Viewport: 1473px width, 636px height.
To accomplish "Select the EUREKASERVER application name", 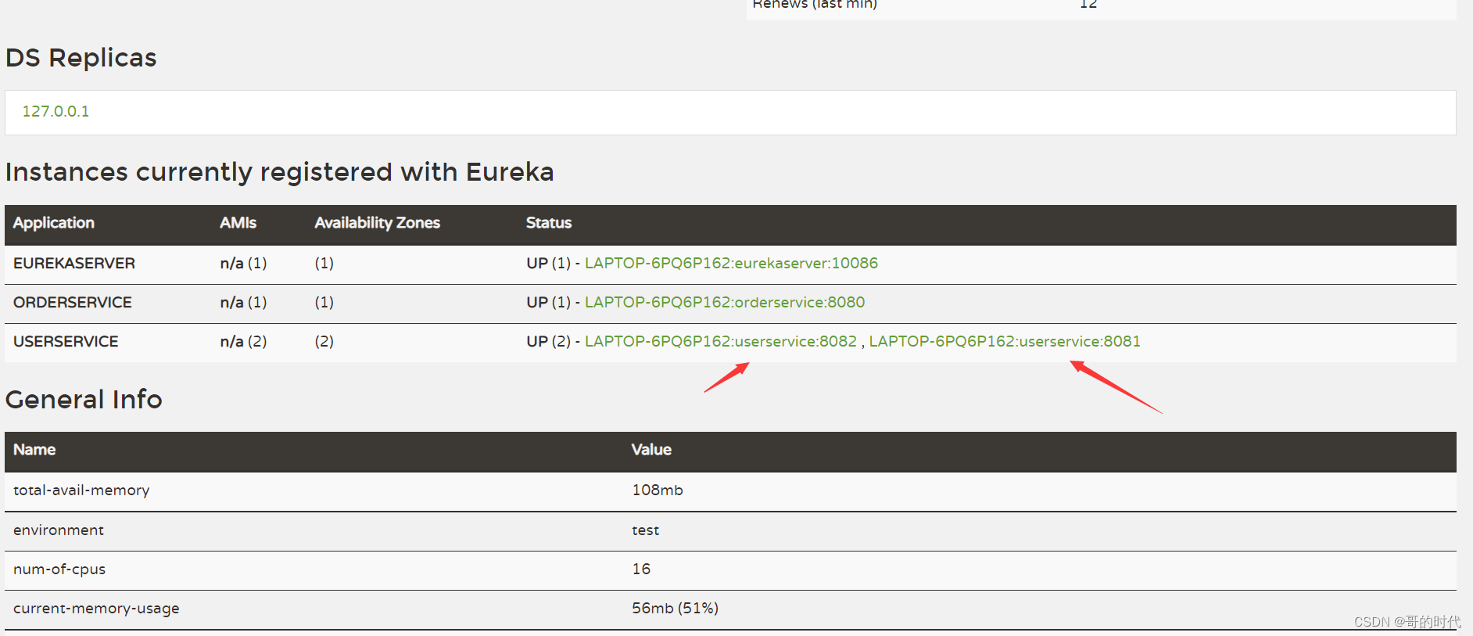I will click(74, 264).
